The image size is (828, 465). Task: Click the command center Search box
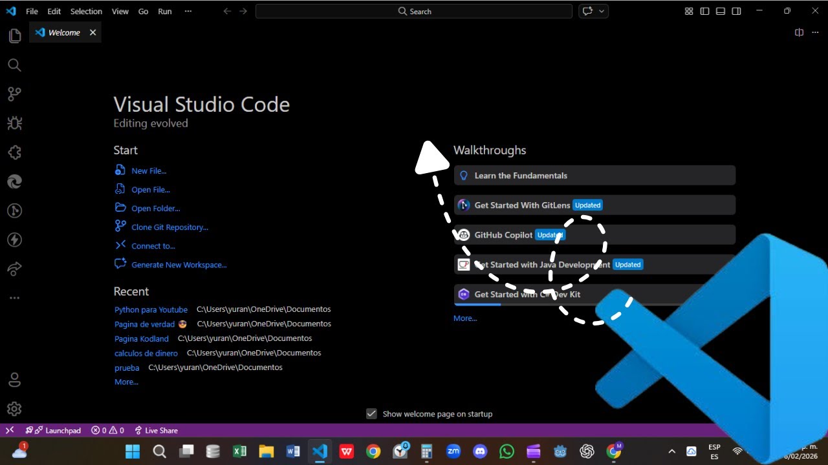[x=414, y=11]
